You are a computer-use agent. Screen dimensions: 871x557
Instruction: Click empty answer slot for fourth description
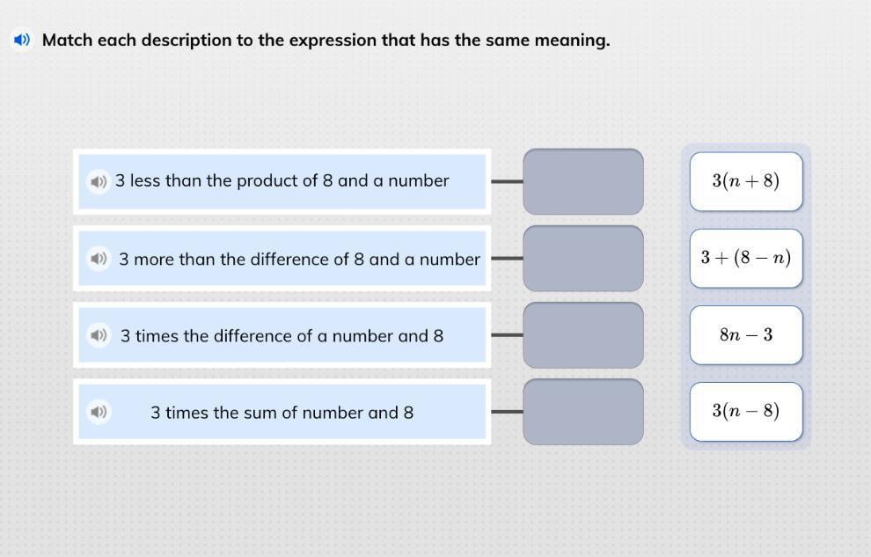point(583,412)
